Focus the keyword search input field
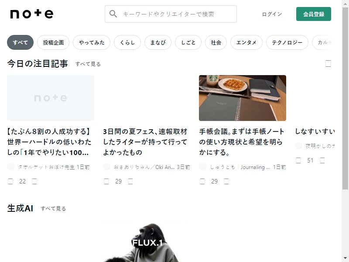The height and width of the screenshot is (262, 349). pyautogui.click(x=171, y=14)
